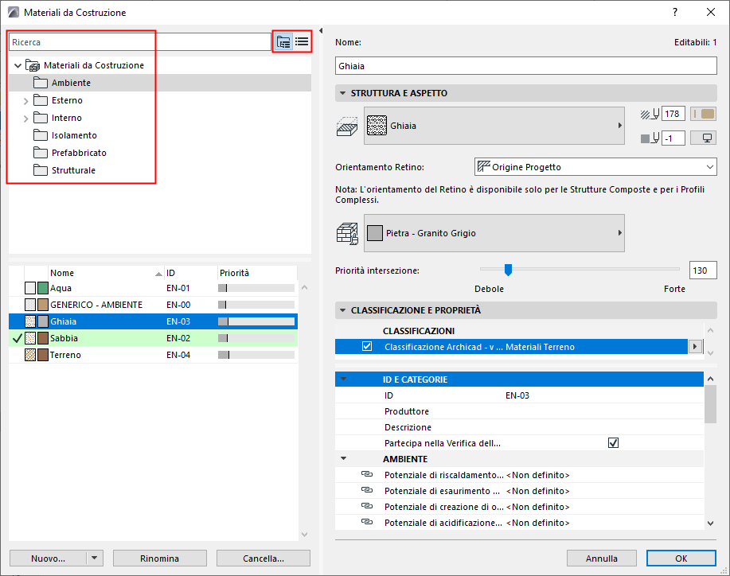Select the Ambiente folder
The width and height of the screenshot is (730, 576).
click(160, 83)
